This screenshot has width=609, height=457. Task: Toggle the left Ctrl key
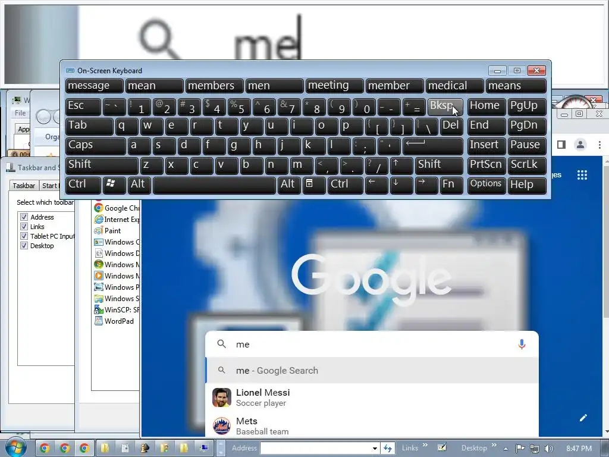(x=83, y=184)
